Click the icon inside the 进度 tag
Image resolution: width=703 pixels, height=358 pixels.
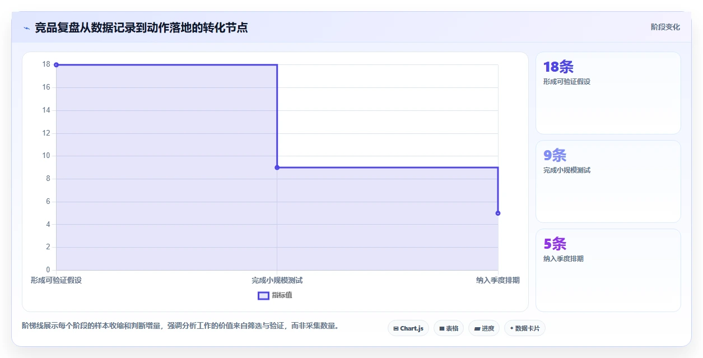(477, 328)
